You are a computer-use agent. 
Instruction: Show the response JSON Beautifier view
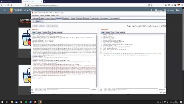pyautogui.click(x=120, y=32)
